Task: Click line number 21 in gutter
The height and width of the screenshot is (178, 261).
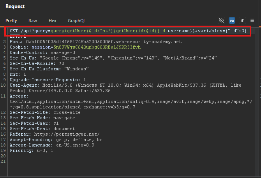Action: (3, 162)
